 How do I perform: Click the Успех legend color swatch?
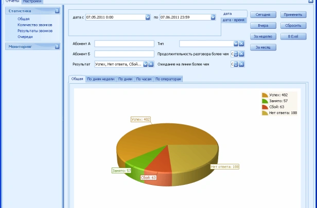[265, 95]
